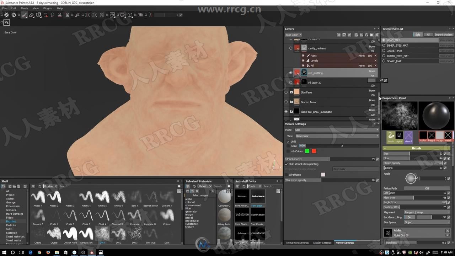Open the camera screenshot tool in toolbar
This screenshot has height=256, width=455.
click(140, 15)
